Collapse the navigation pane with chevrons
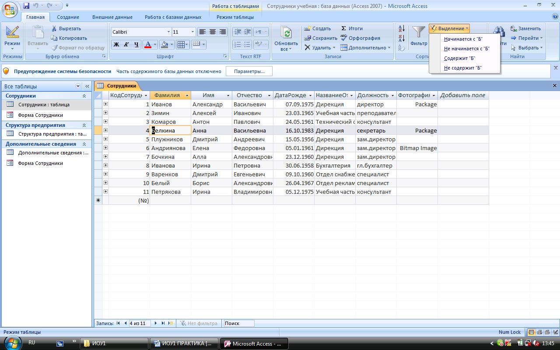This screenshot has width=560, height=350. pos(87,87)
